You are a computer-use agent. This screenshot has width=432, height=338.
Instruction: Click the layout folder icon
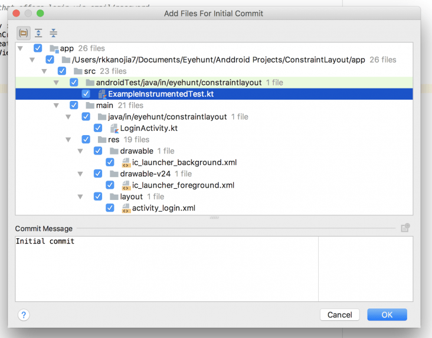coord(114,196)
